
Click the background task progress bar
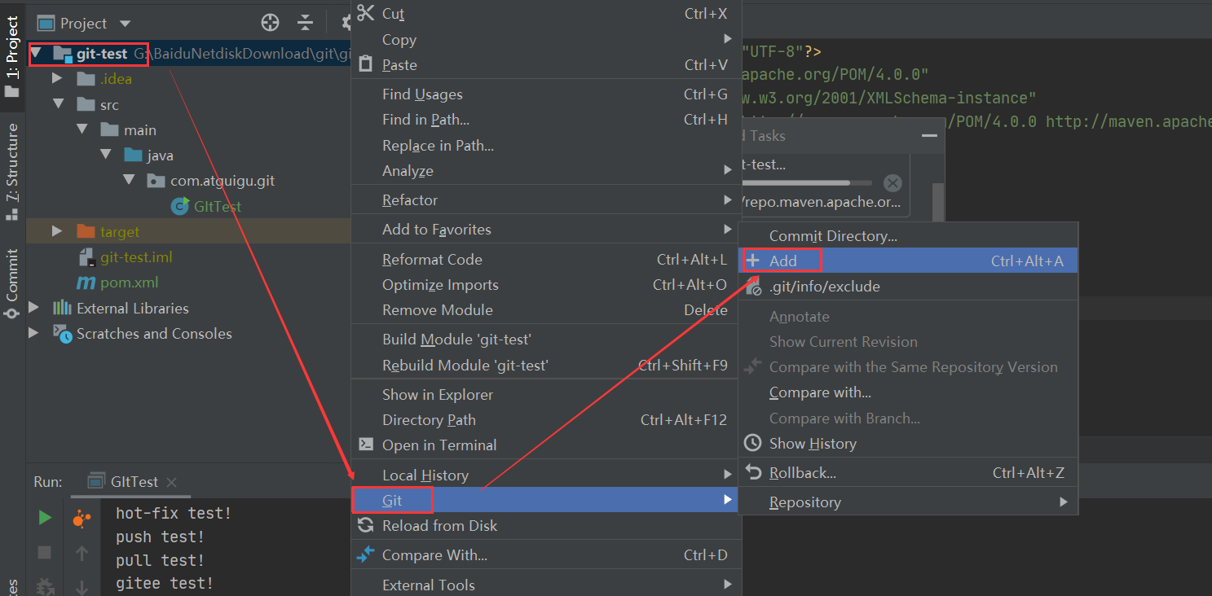click(x=807, y=183)
